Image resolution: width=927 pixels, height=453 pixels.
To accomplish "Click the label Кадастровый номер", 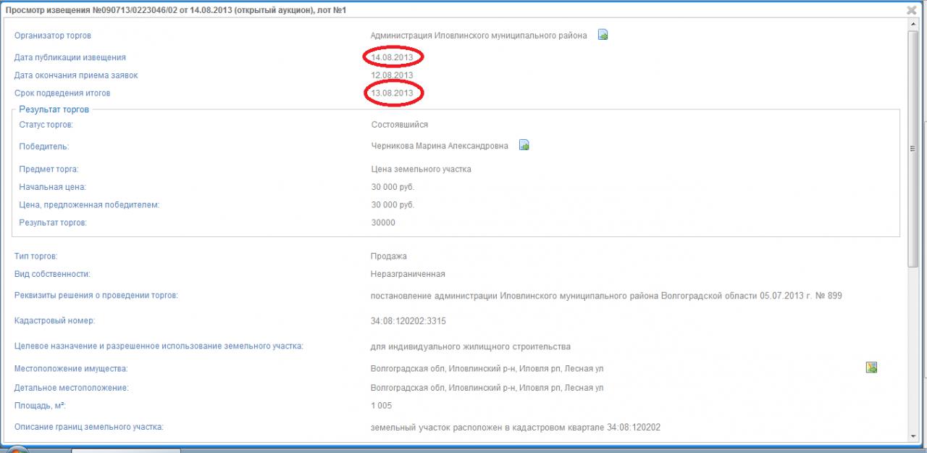I will (55, 320).
